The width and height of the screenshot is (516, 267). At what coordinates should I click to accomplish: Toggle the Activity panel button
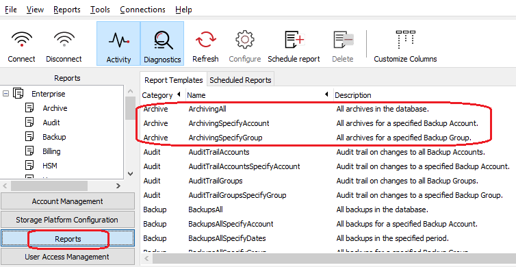[x=118, y=43]
